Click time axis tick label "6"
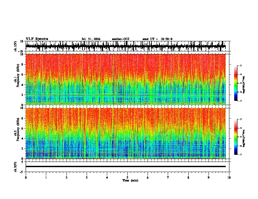This screenshot has height=199, width=258. [148, 178]
